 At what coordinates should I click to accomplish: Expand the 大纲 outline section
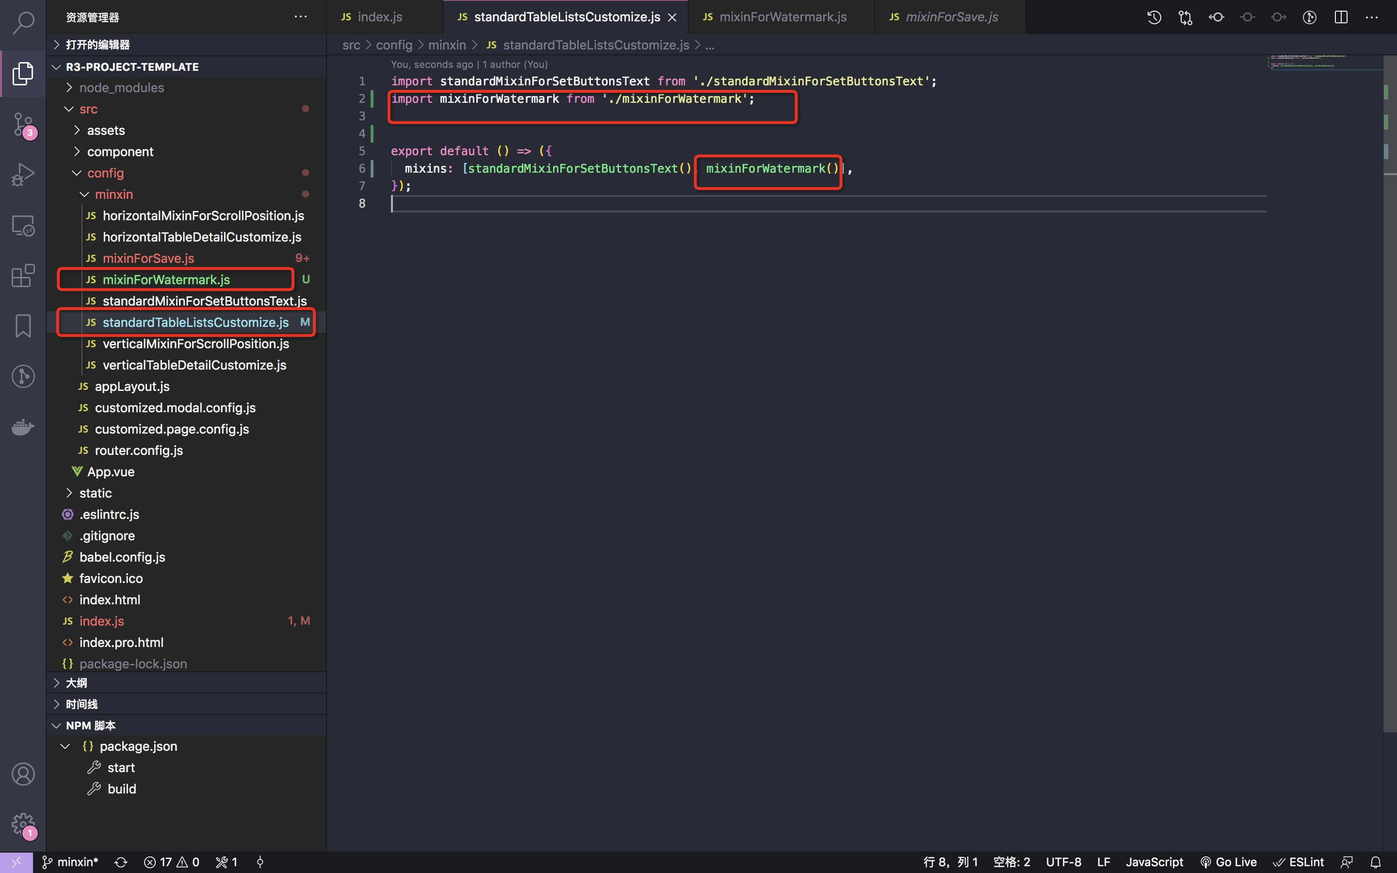pos(186,683)
